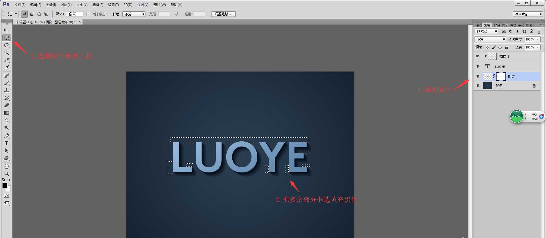Open the fill (填充) slider arrow
This screenshot has height=238, width=546.
pos(538,47)
